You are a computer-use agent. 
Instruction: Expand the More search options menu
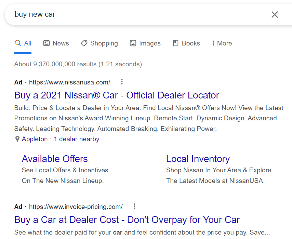[x=222, y=43]
